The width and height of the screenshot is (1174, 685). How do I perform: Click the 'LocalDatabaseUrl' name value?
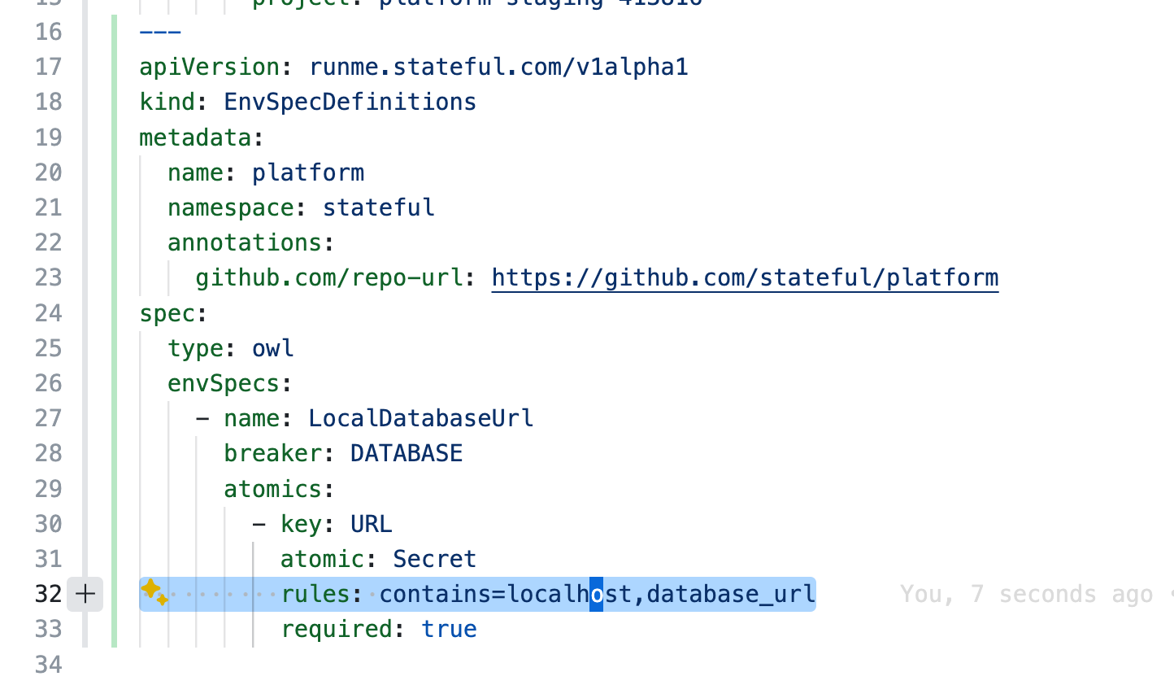[x=420, y=417]
